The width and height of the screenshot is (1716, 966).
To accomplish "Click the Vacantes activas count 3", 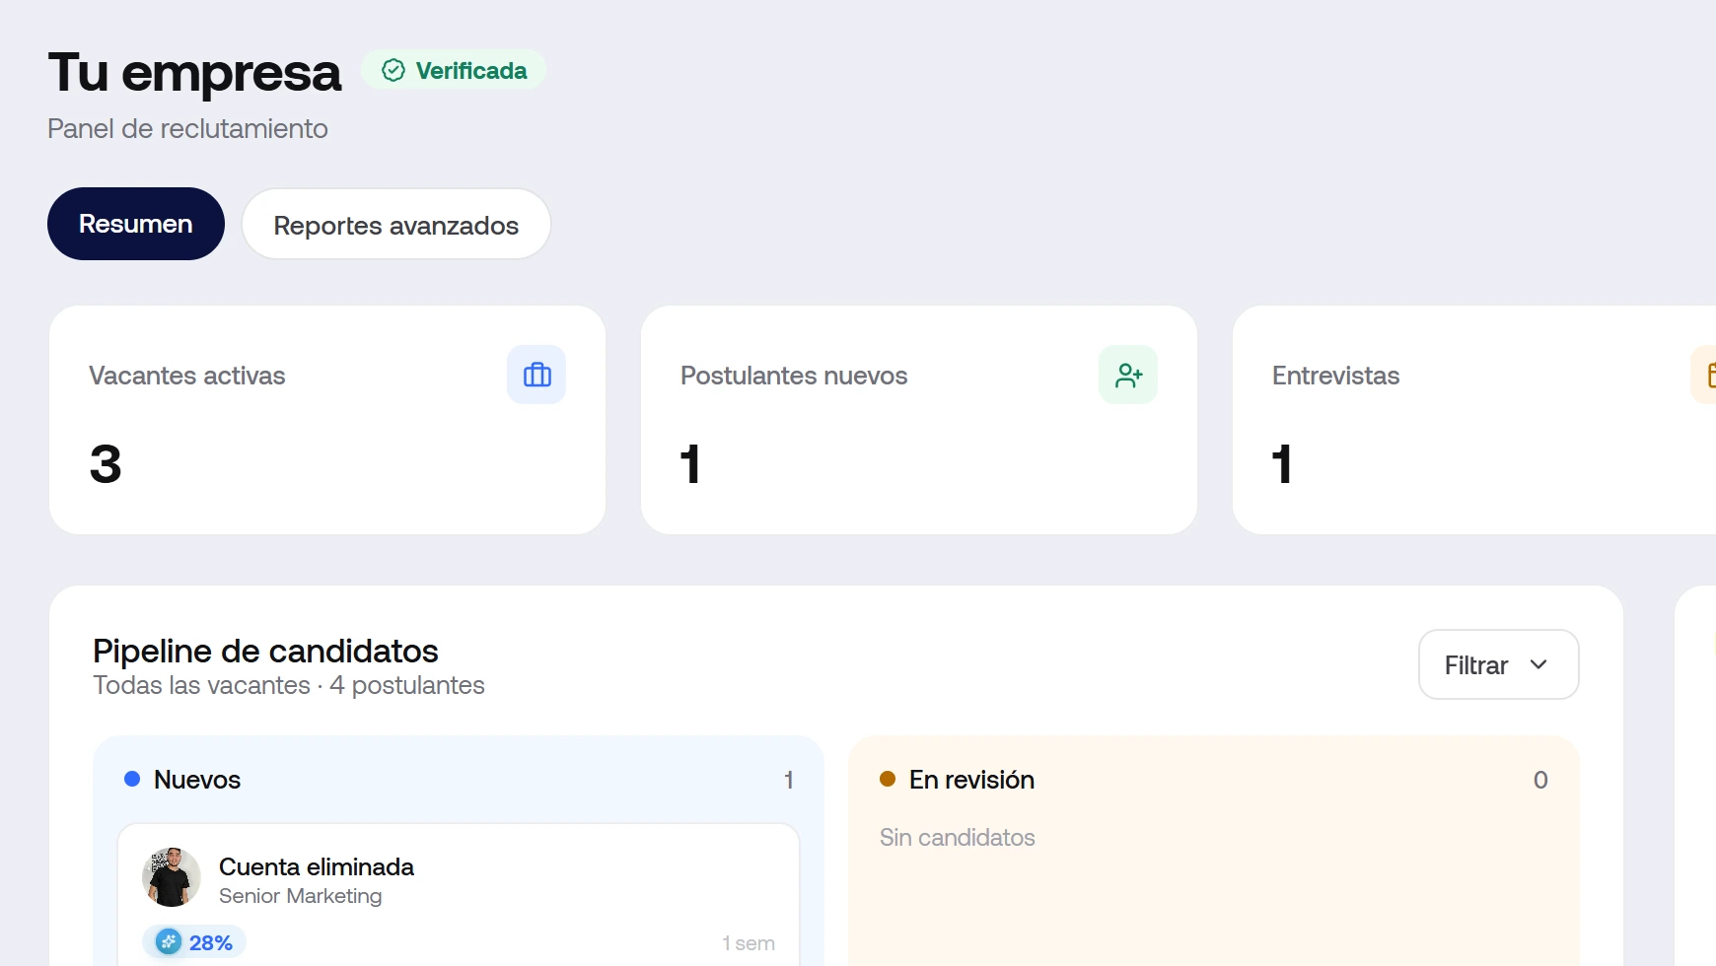I will [x=106, y=464].
